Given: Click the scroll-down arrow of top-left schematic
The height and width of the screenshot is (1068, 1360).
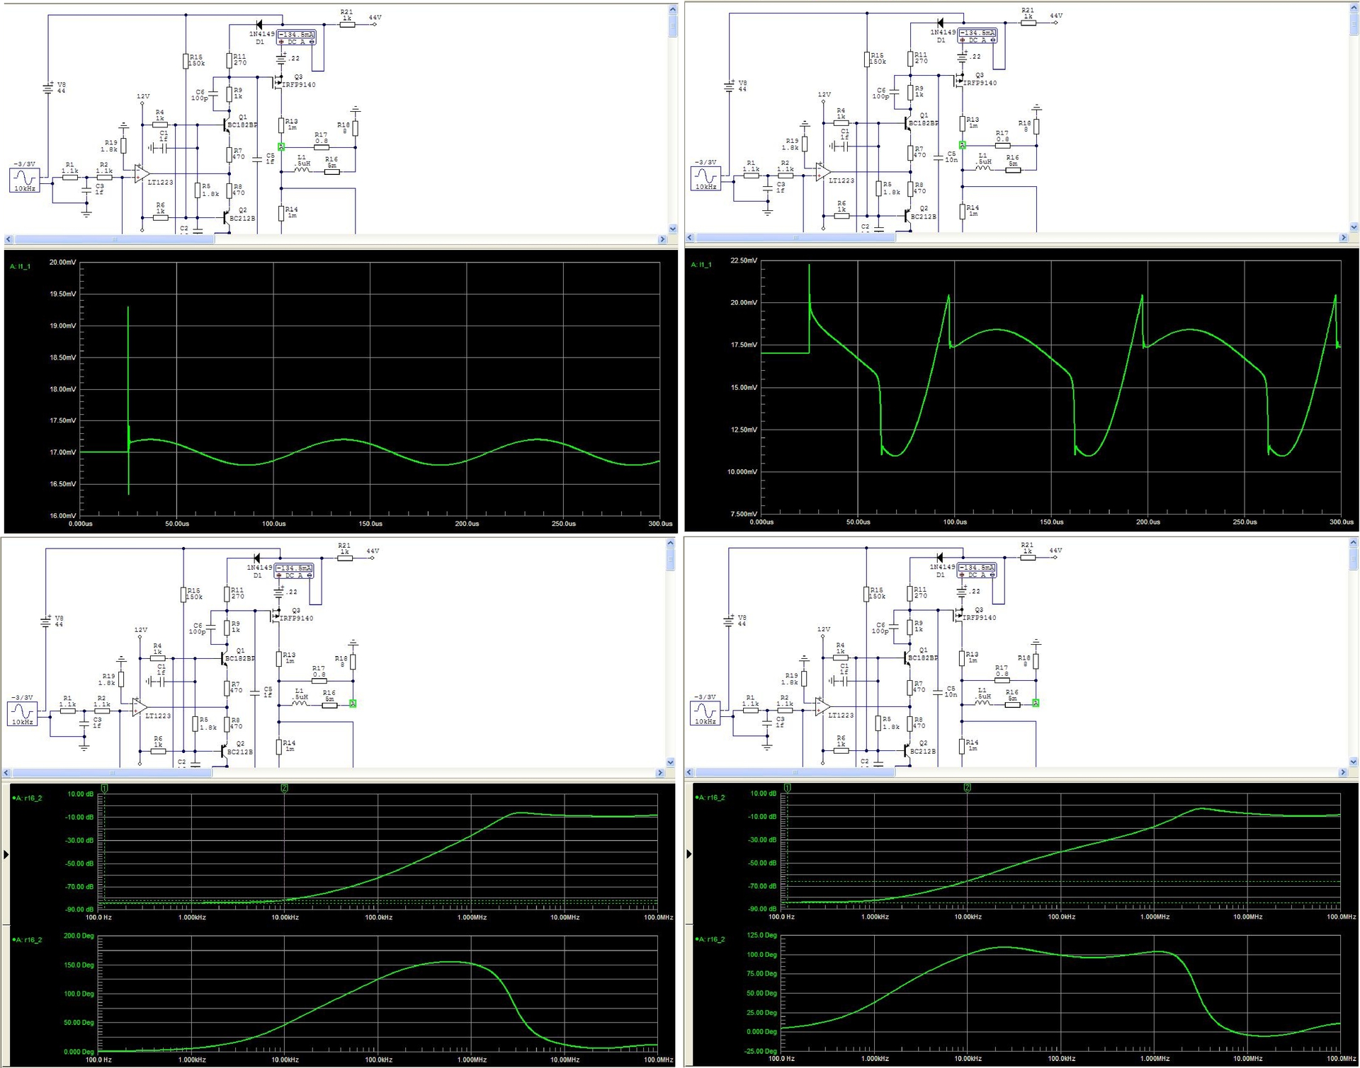Looking at the screenshot, I should (x=672, y=229).
